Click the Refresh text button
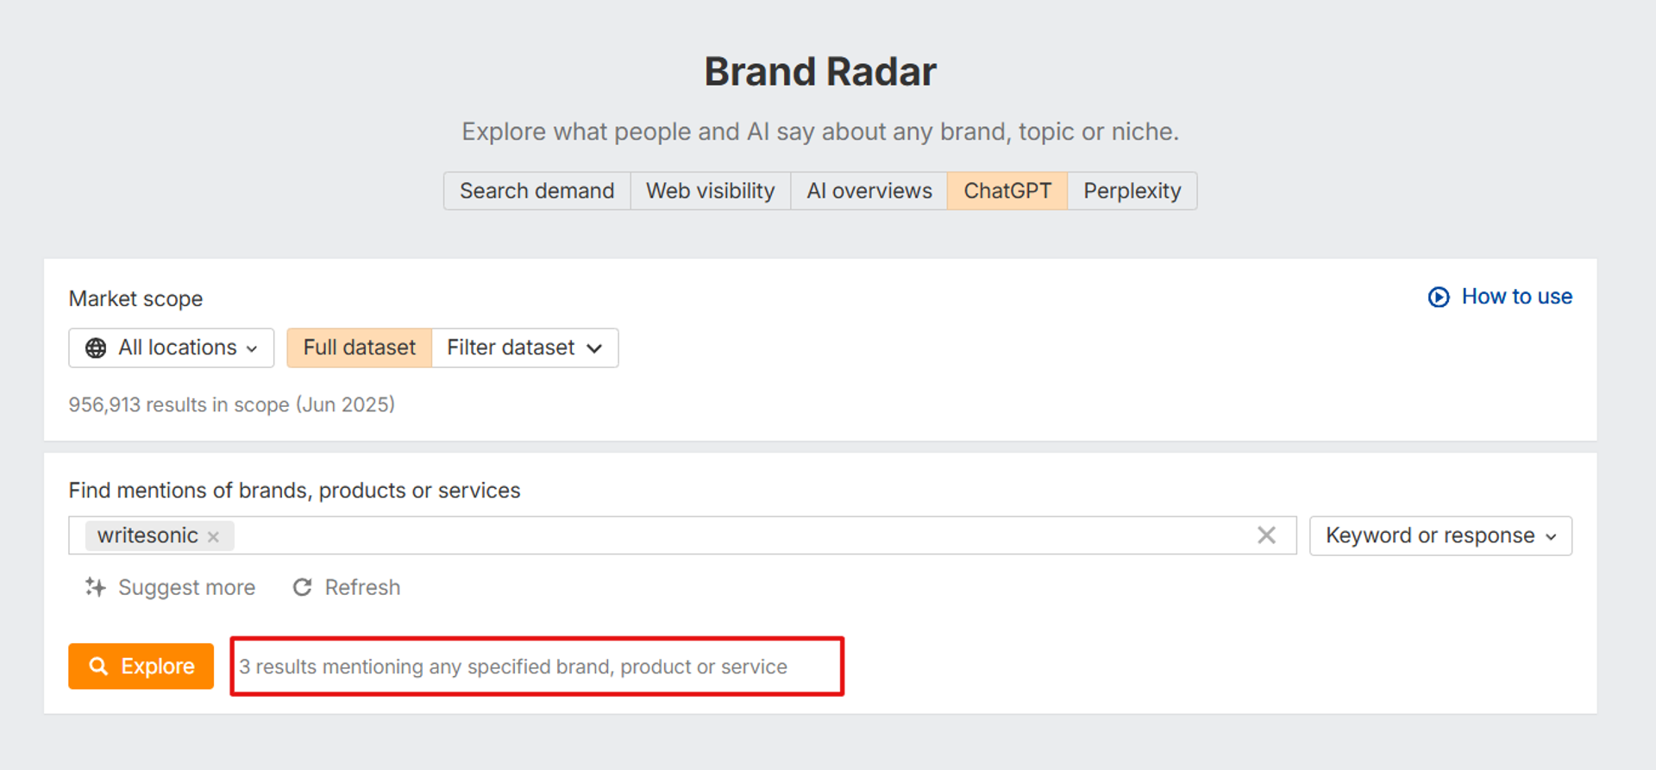The image size is (1656, 770). 362,587
